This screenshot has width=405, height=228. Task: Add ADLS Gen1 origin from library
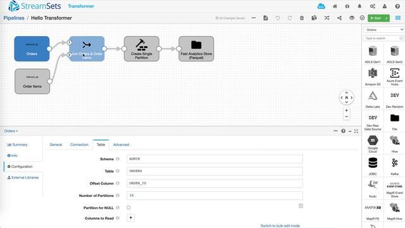[x=373, y=54]
